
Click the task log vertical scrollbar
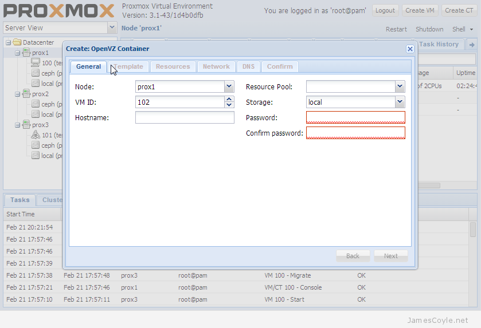pyautogui.click(x=473, y=230)
